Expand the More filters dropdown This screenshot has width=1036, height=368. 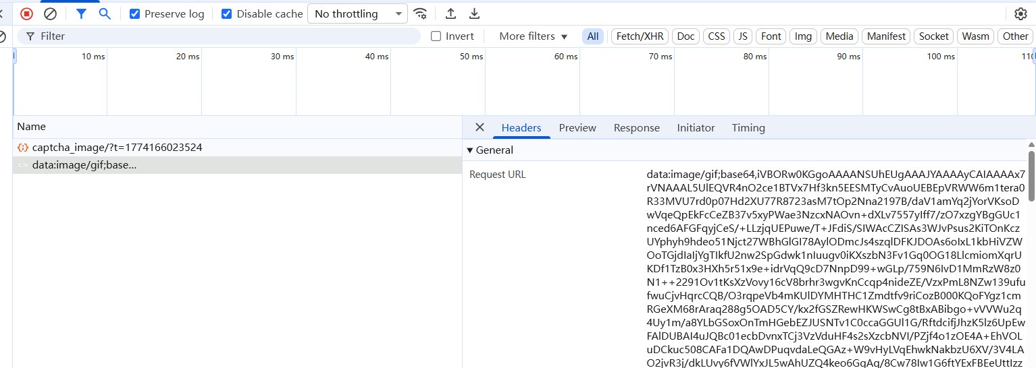533,36
